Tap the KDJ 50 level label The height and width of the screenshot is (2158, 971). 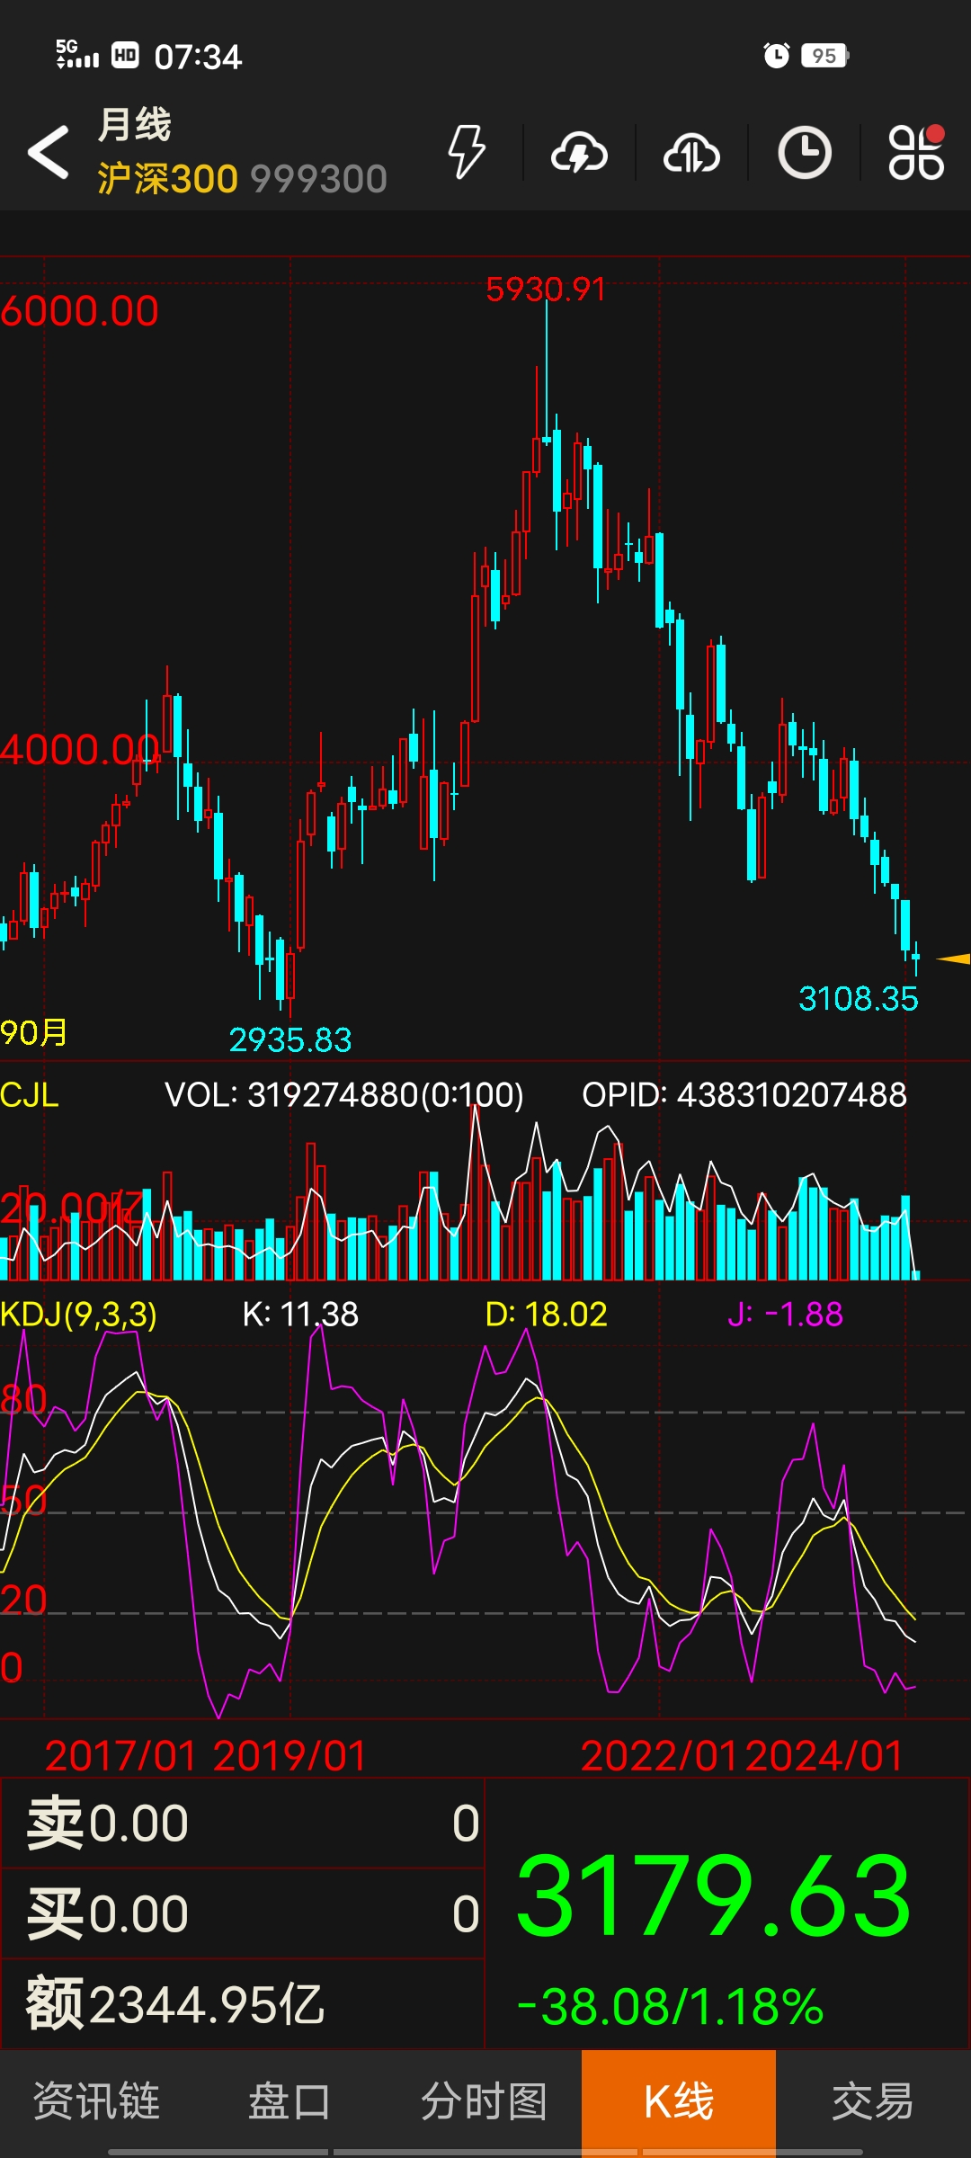[23, 1501]
